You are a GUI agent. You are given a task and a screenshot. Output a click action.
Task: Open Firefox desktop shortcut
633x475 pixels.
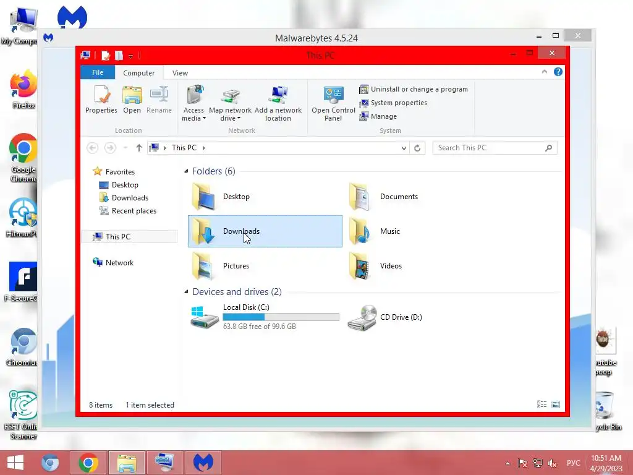click(x=23, y=90)
